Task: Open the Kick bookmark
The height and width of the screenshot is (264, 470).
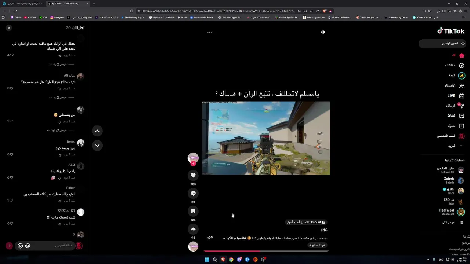Action: point(43,17)
